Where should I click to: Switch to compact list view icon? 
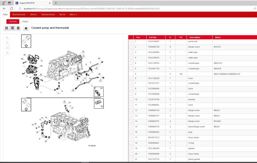pyautogui.click(x=18, y=28)
